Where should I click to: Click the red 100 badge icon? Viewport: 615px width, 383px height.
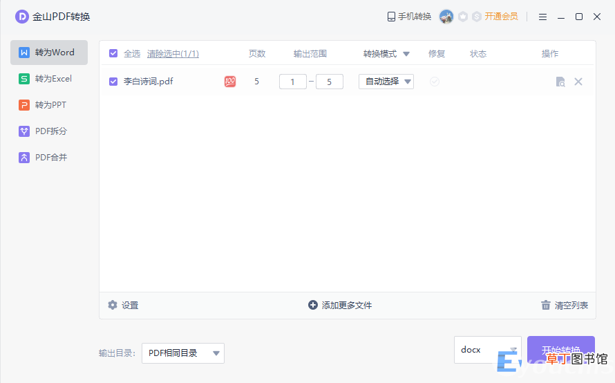tap(230, 82)
